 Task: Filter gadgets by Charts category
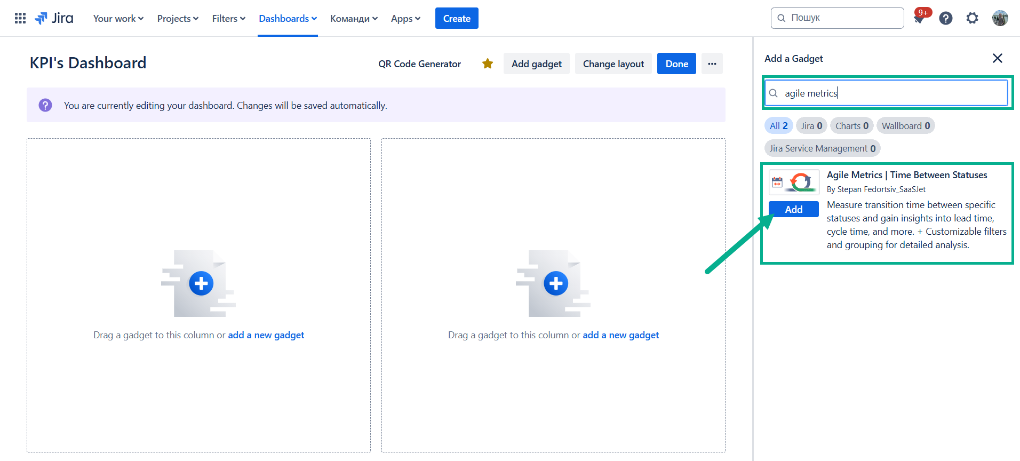coord(851,126)
